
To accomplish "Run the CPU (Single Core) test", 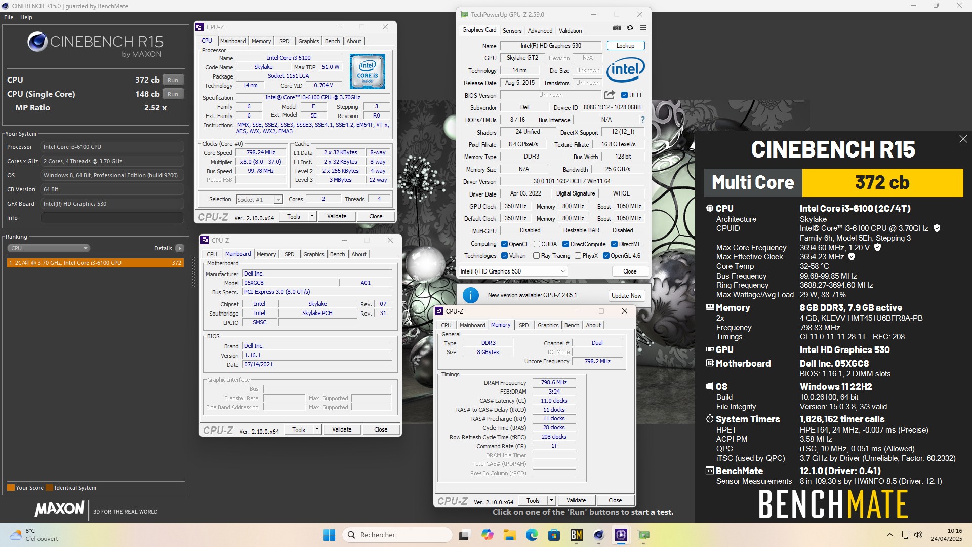I will point(173,94).
